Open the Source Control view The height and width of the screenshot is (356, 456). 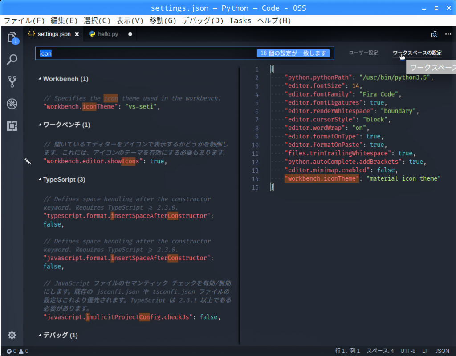pyautogui.click(x=12, y=81)
